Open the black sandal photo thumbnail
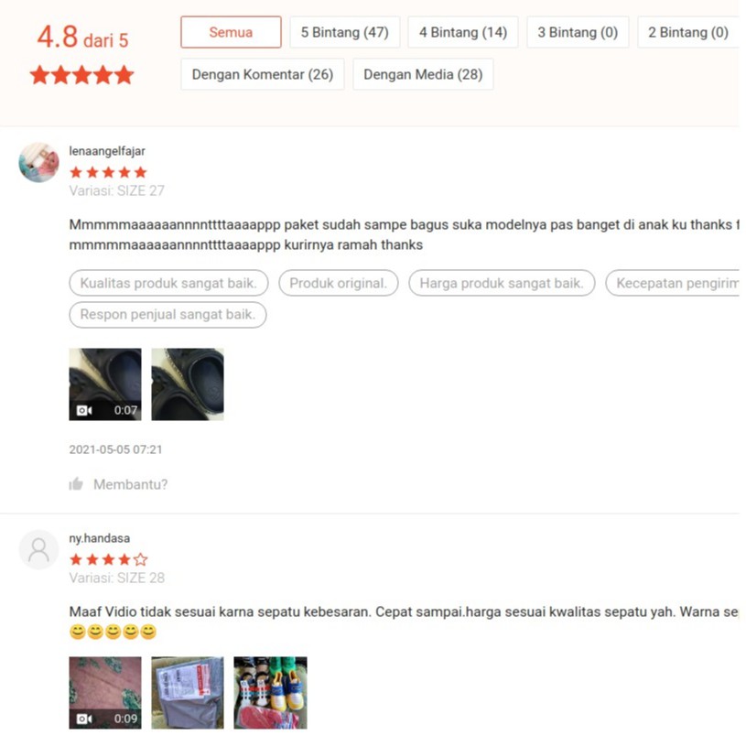746x746 pixels. click(x=188, y=384)
